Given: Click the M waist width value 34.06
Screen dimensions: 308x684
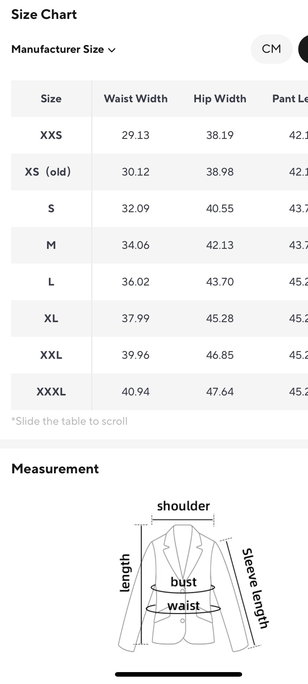Looking at the screenshot, I should click(x=136, y=245).
